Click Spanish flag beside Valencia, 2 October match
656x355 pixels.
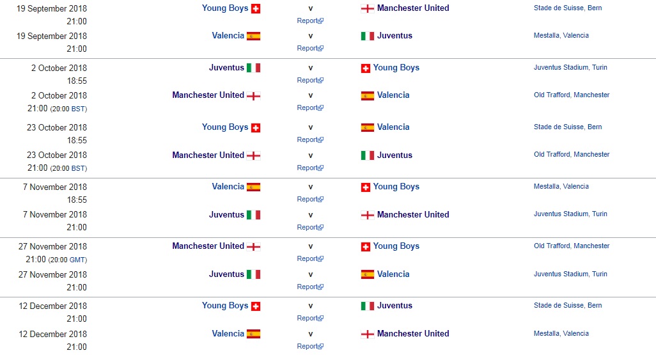[367, 96]
